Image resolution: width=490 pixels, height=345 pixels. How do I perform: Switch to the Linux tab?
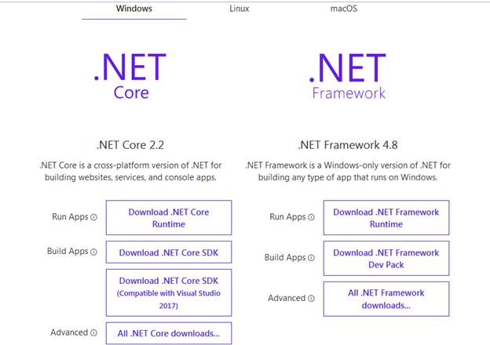click(239, 9)
